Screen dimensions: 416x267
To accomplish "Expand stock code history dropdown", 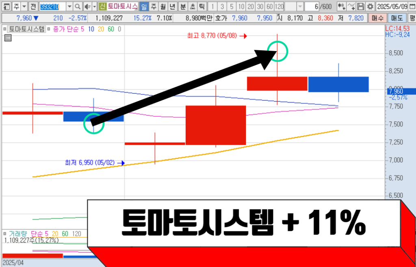I will (x=69, y=6).
